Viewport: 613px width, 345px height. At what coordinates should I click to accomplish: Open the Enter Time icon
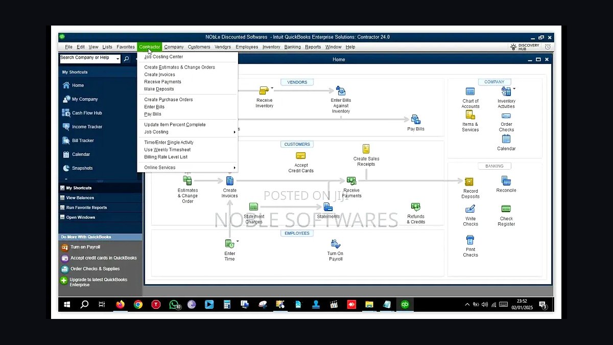[230, 244]
